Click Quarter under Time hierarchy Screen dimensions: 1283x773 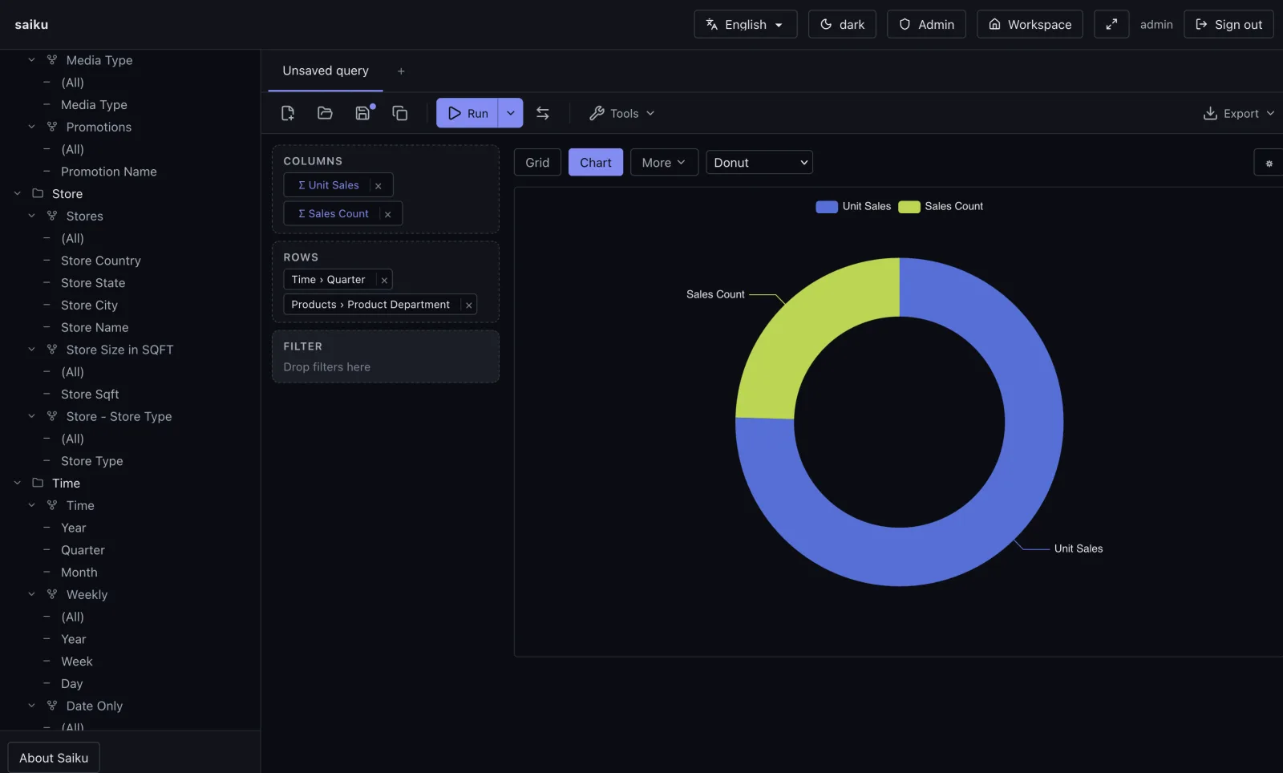[83, 550]
